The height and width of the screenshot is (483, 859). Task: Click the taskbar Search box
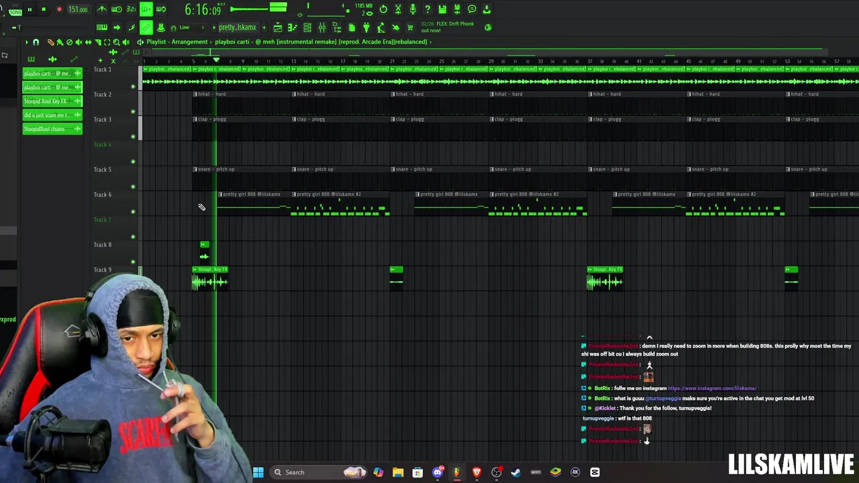(x=319, y=472)
